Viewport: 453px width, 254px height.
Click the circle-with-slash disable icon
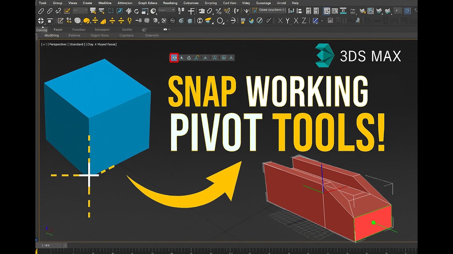tap(260, 20)
